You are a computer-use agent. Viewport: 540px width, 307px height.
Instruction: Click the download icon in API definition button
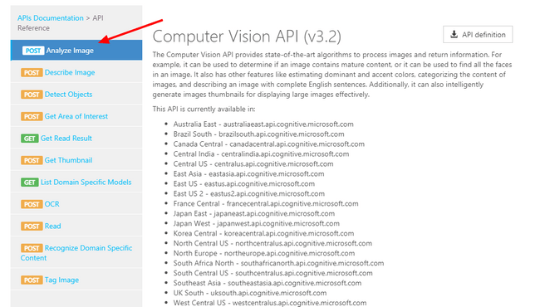(x=454, y=34)
